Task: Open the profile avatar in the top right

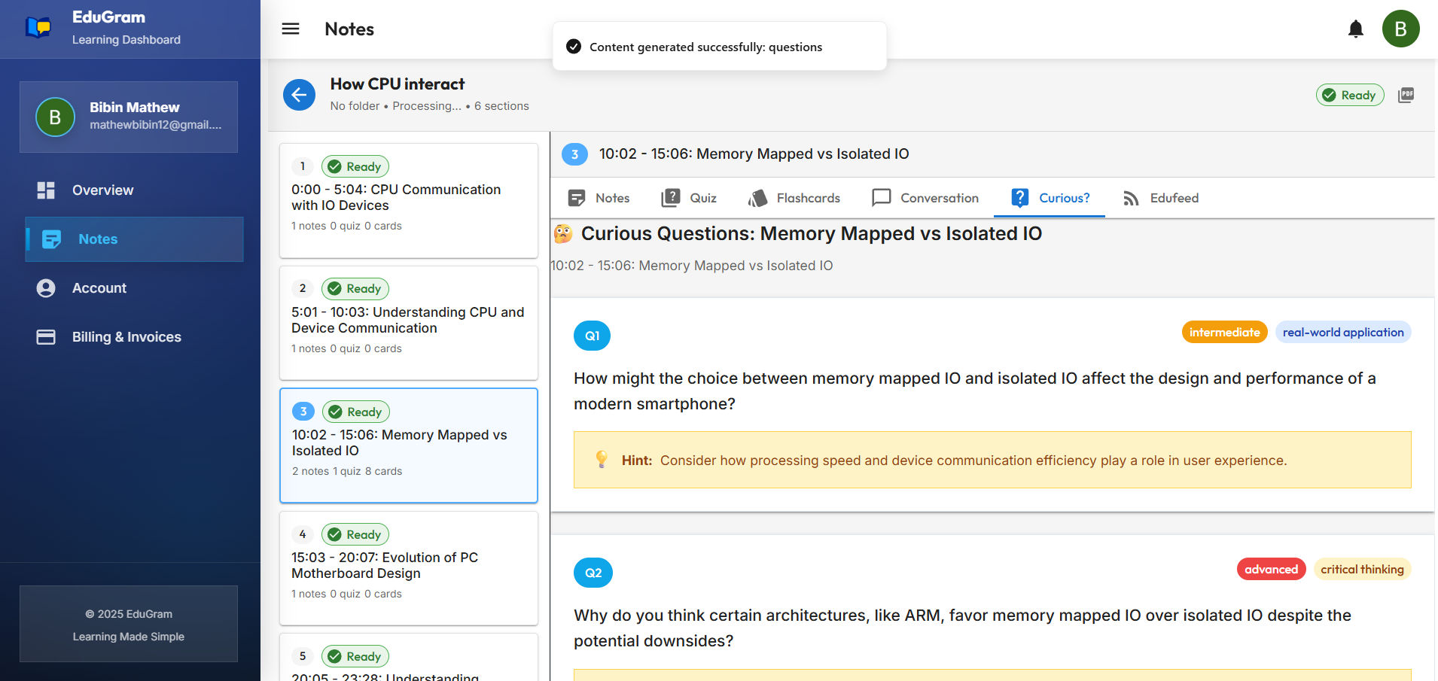Action: 1401,28
